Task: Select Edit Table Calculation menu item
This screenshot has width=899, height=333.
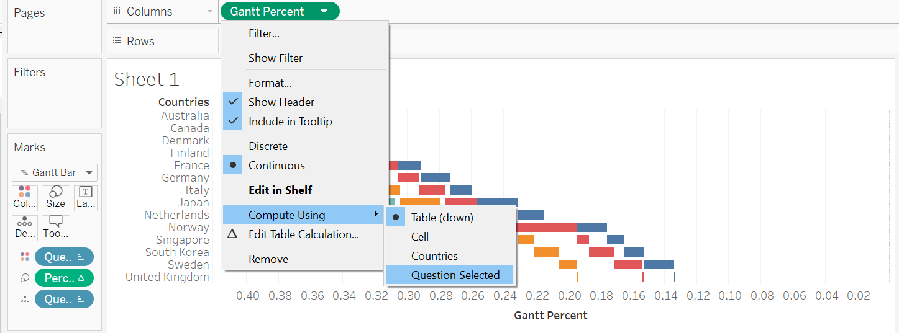Action: 303,234
